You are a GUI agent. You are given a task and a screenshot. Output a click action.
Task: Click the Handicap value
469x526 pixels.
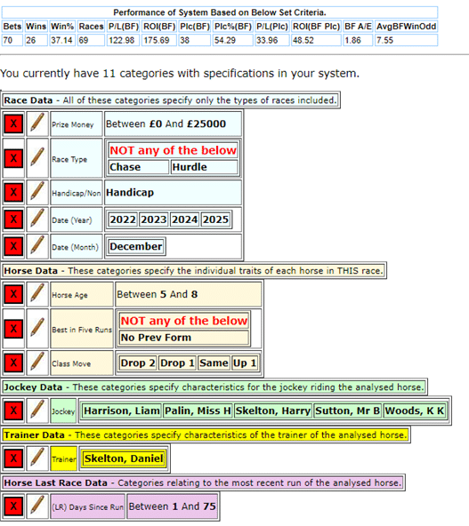130,193
